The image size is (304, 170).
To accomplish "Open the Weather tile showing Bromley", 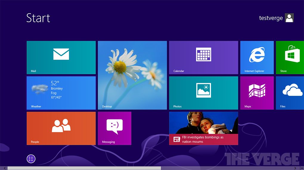I will pos(61,93).
